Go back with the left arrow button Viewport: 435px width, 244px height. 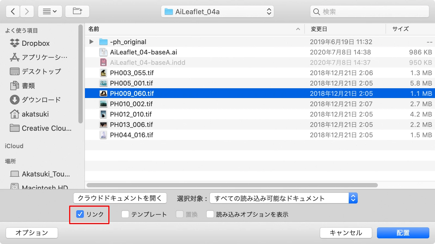13,11
